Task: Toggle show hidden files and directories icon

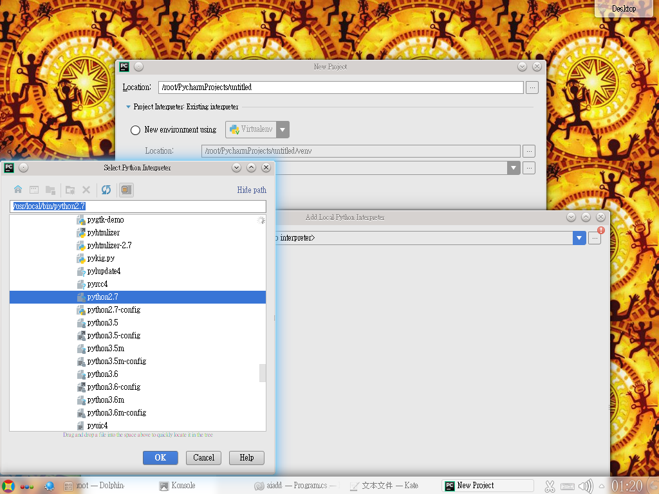Action: pos(126,190)
